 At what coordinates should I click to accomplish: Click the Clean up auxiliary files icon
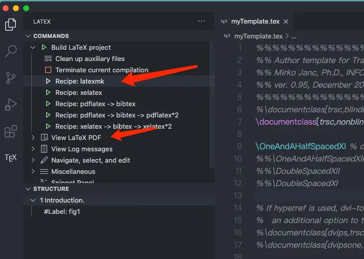point(48,59)
